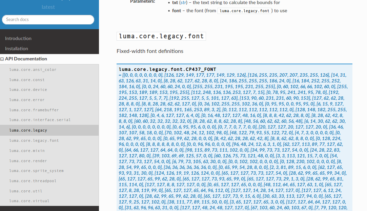Follow the str type link in Parameters
This screenshot has height=211, width=367.
[183, 3]
